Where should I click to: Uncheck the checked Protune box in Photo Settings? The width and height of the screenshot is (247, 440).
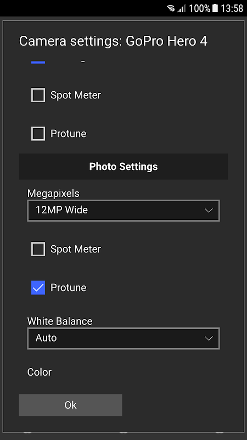point(38,288)
